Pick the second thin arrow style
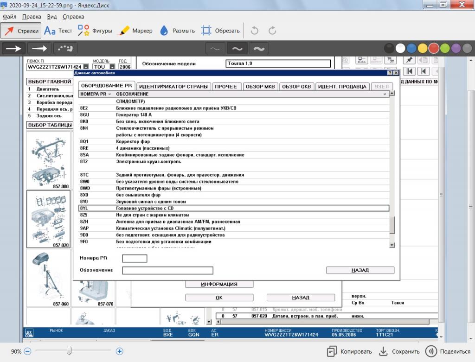 39,48
